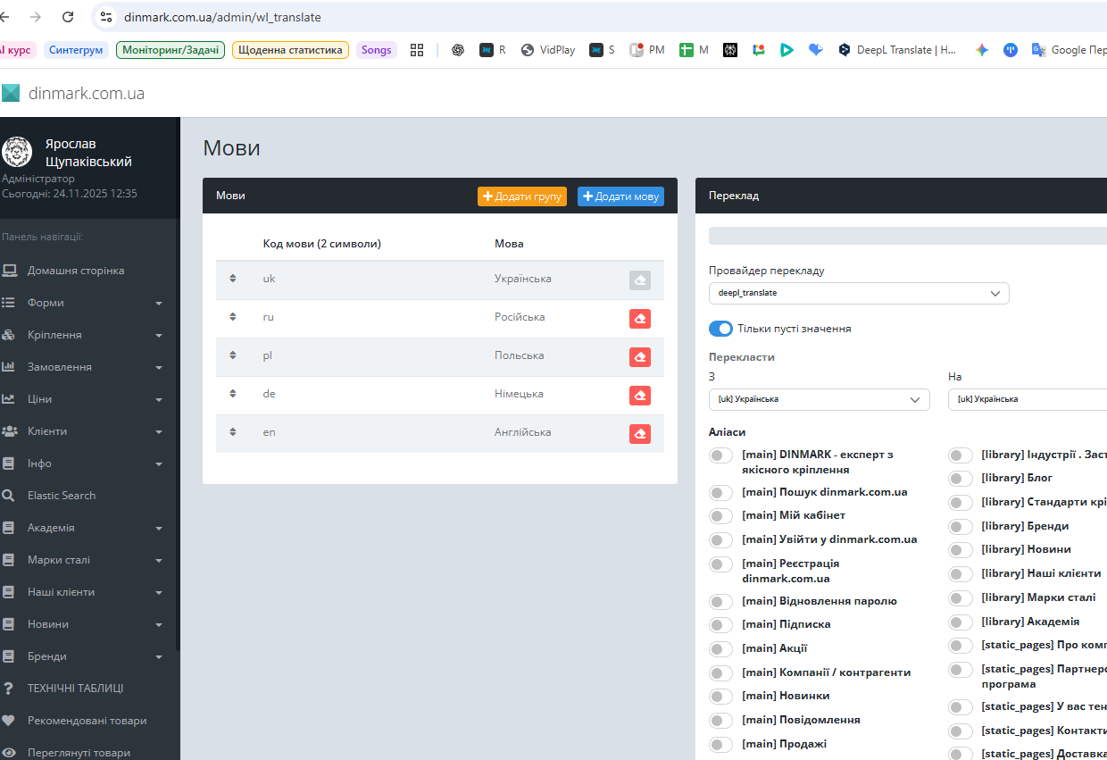Toggle Тільки пусті значення switch
The width and height of the screenshot is (1107, 760).
pos(720,329)
